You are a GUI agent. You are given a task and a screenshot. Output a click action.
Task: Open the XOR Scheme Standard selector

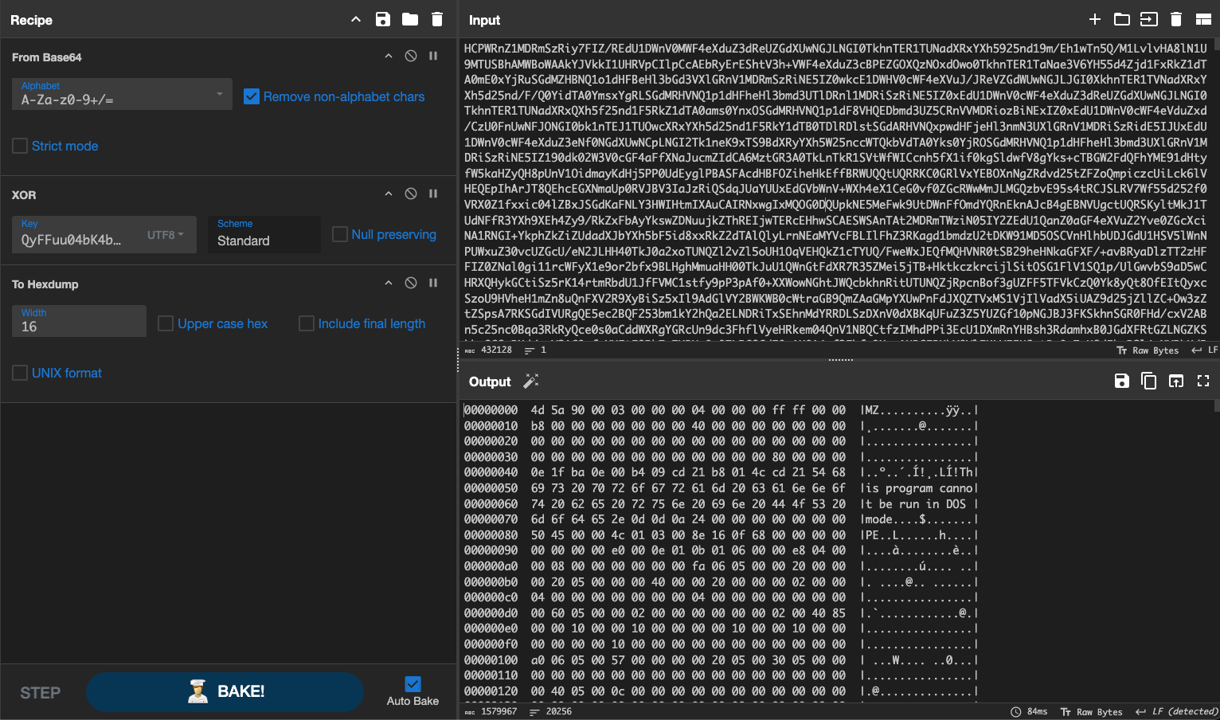(x=264, y=235)
